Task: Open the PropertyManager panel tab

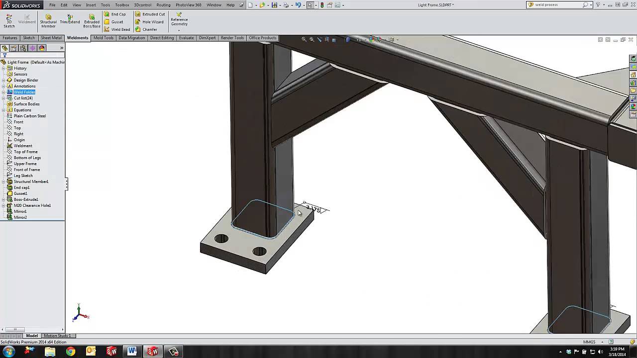Action: tap(14, 48)
